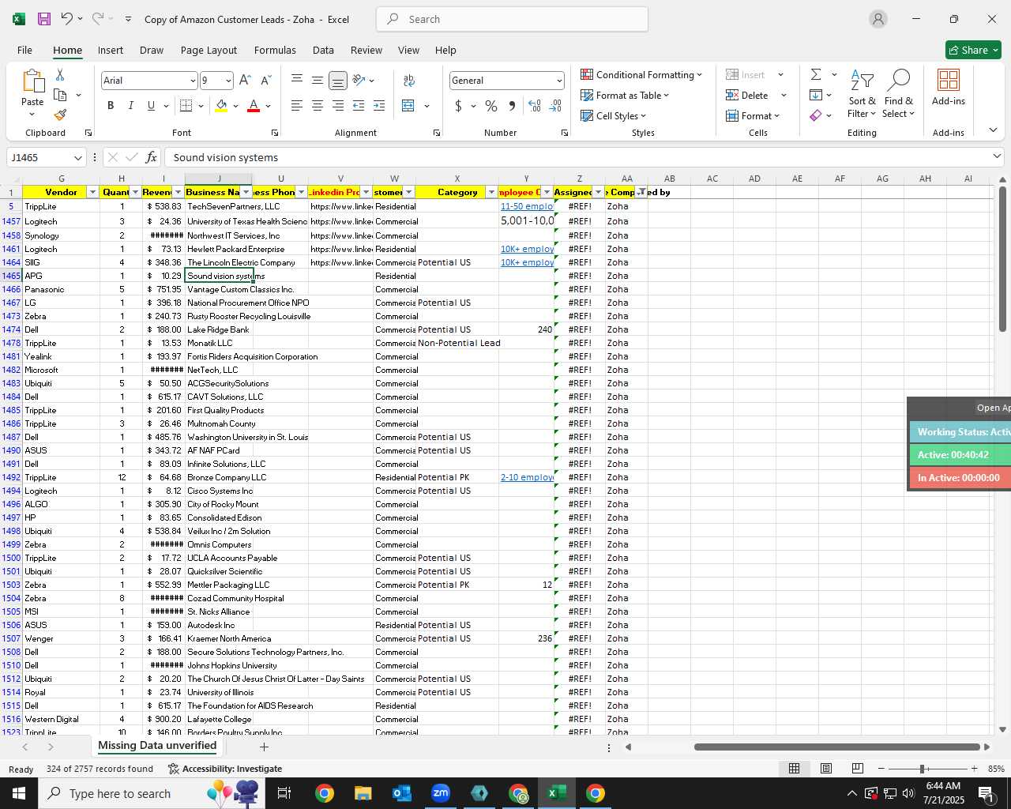Screen dimensions: 1011x809
Task: Switch to the Data tab
Action: (323, 50)
